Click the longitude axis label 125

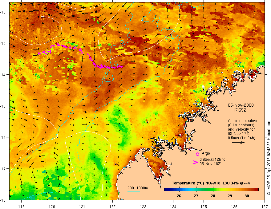click(x=204, y=207)
